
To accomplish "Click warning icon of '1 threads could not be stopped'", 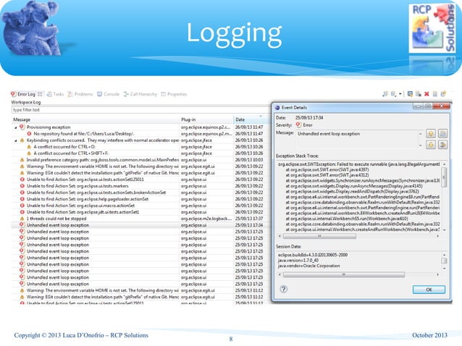I will (x=22, y=219).
